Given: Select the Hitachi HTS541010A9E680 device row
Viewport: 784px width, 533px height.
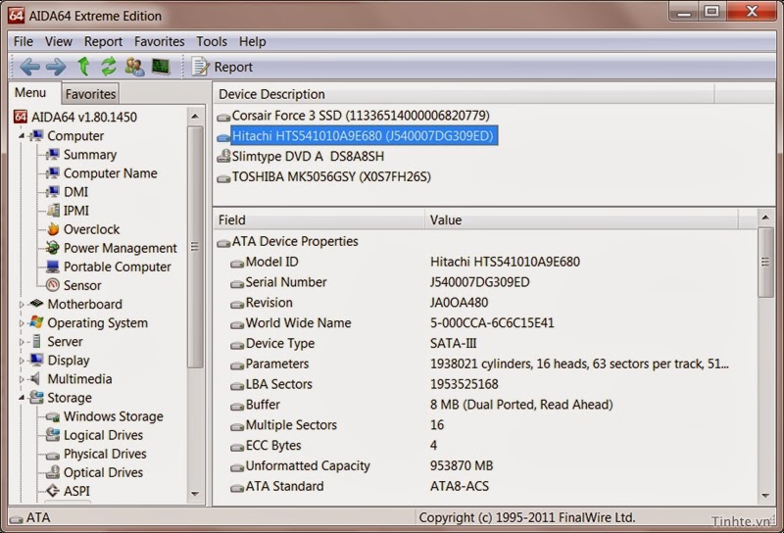Looking at the screenshot, I should pos(363,136).
